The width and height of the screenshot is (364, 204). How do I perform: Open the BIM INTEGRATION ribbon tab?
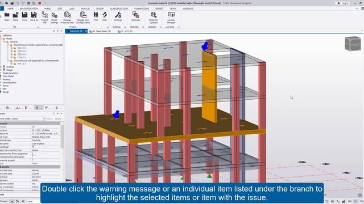(x=29, y=8)
